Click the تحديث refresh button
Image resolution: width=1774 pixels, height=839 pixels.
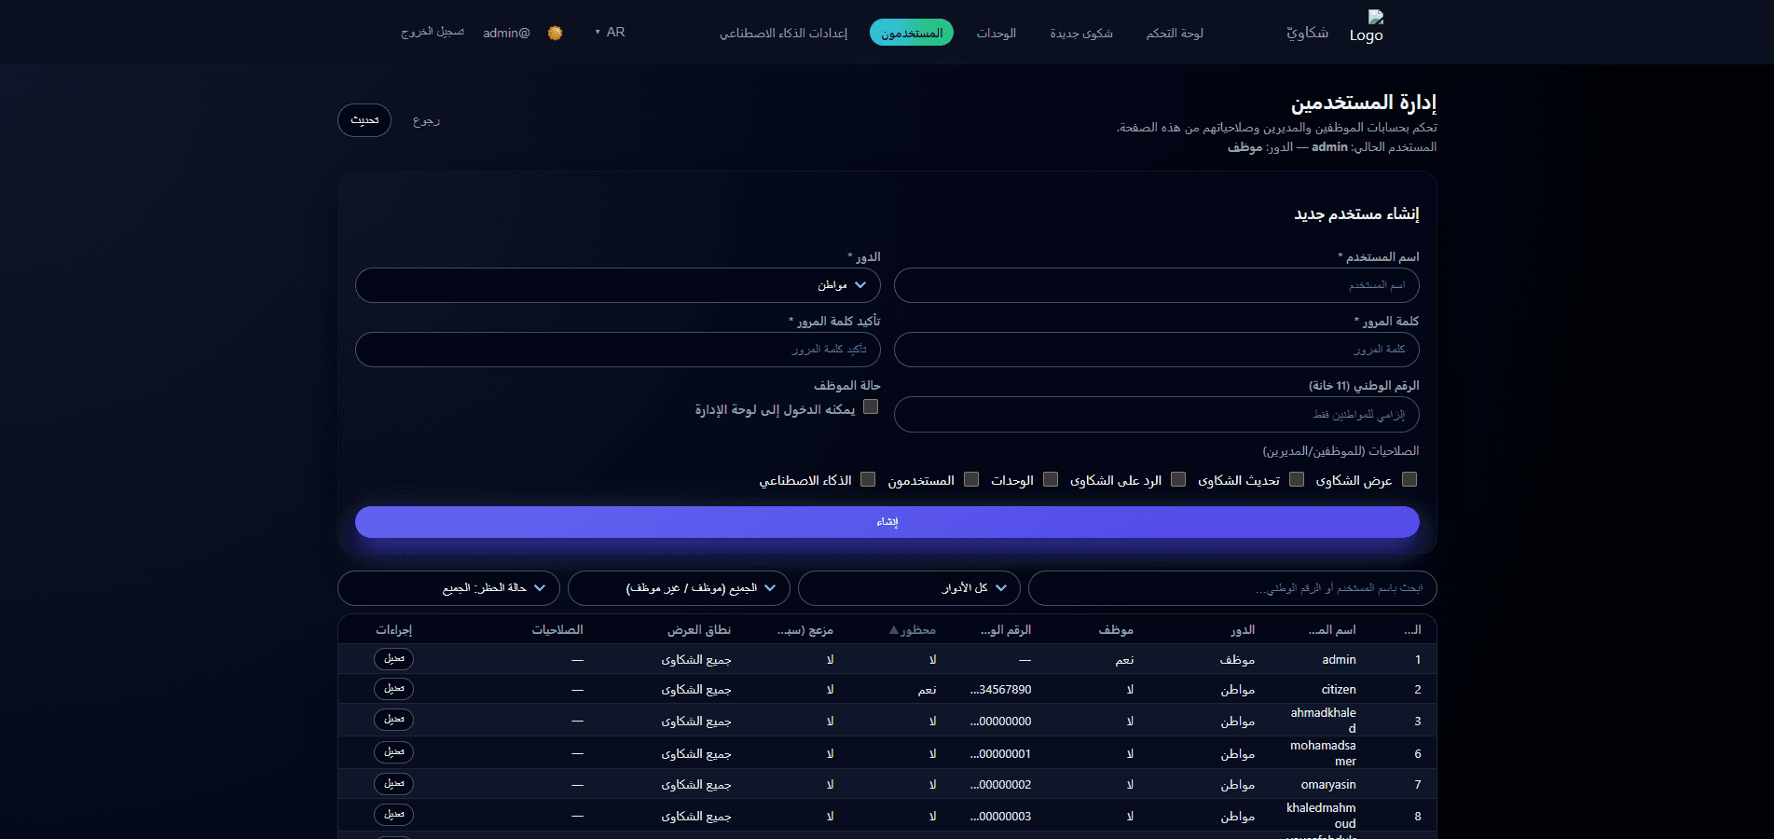pyautogui.click(x=364, y=120)
